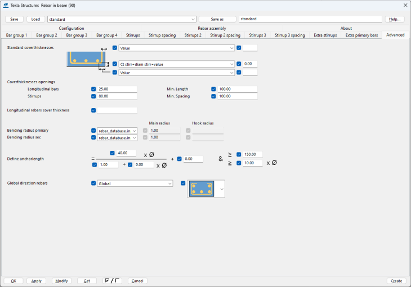The height and width of the screenshot is (287, 411).
Task: Click Stirrups 80.00 field
Action: 117,96
